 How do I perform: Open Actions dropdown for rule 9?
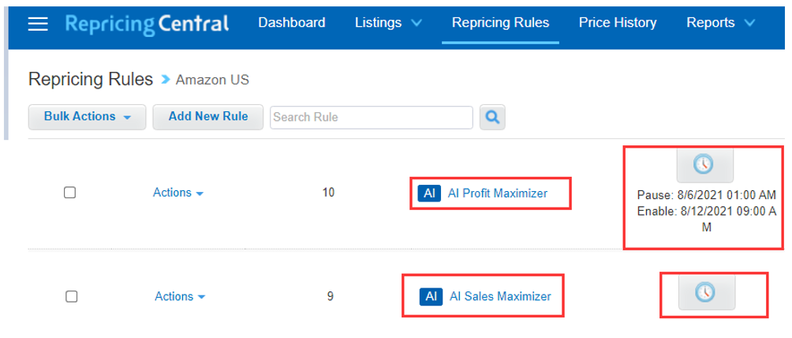pos(180,296)
